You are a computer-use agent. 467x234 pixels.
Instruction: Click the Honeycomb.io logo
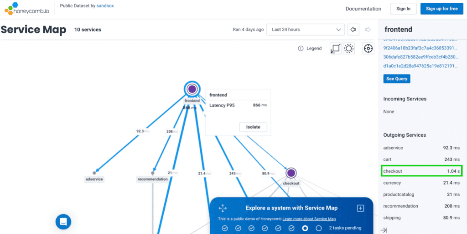click(x=25, y=9)
